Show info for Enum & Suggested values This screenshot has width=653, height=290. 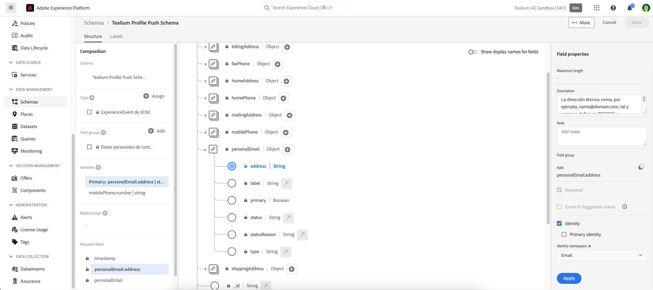click(x=625, y=207)
